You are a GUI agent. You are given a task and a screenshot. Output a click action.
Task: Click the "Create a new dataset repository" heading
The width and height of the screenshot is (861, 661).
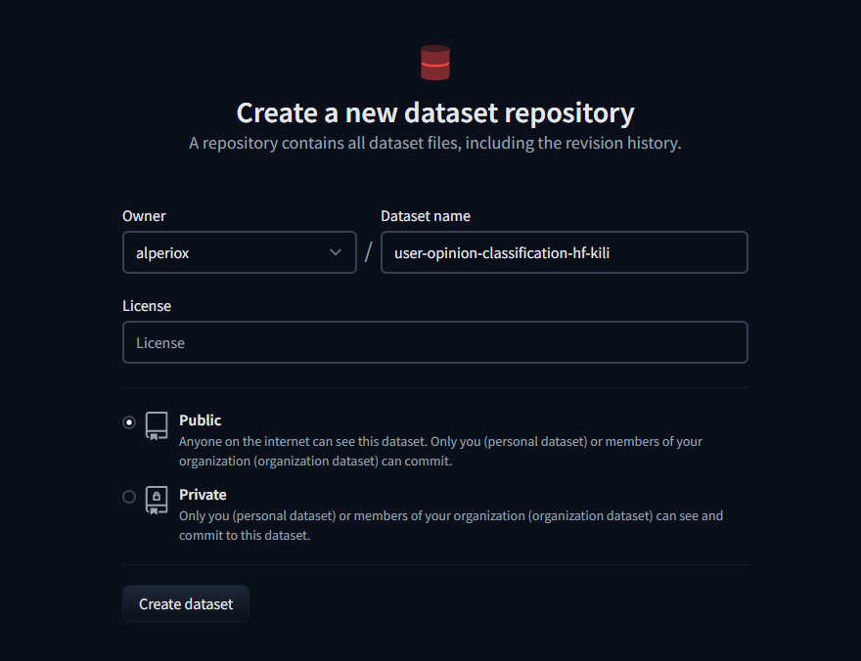[435, 112]
